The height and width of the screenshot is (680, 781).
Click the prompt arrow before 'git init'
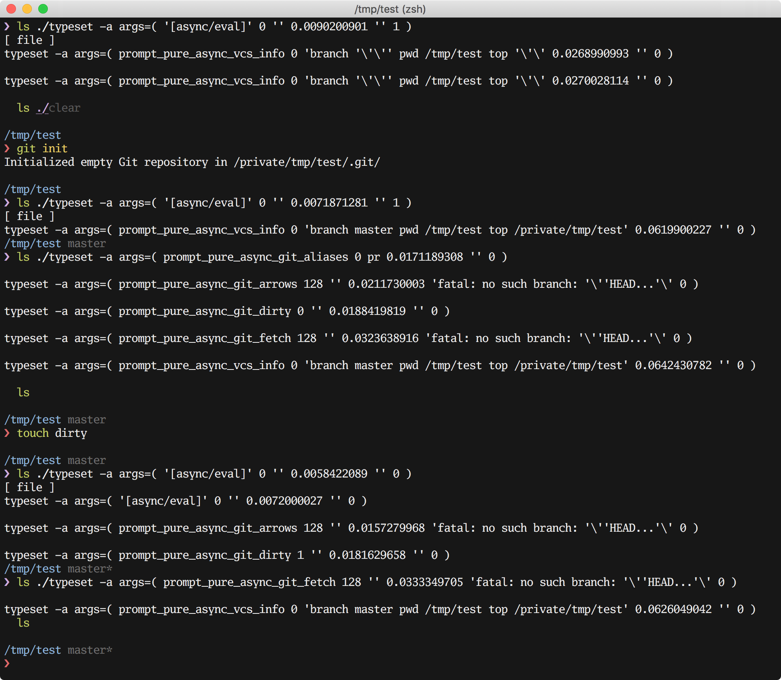click(x=7, y=149)
